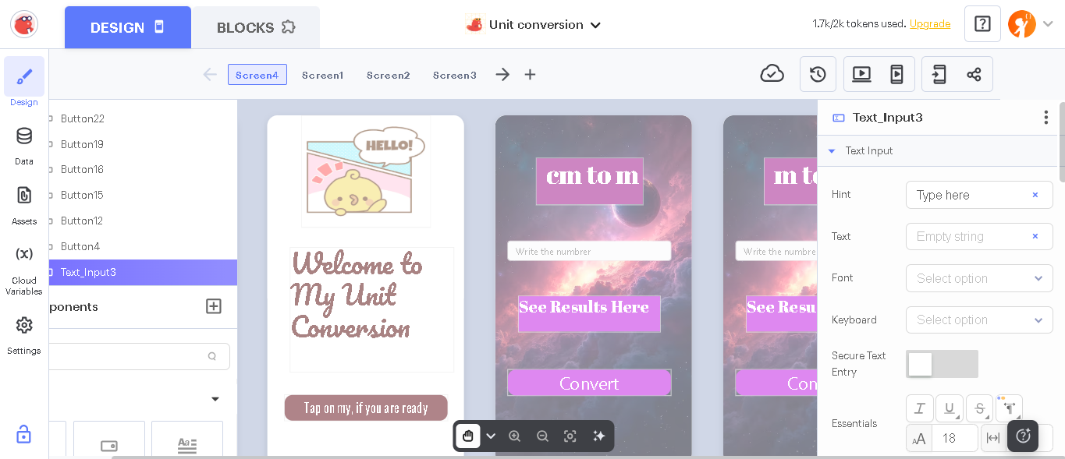Click the fit-to-screen canvas icon

(570, 436)
